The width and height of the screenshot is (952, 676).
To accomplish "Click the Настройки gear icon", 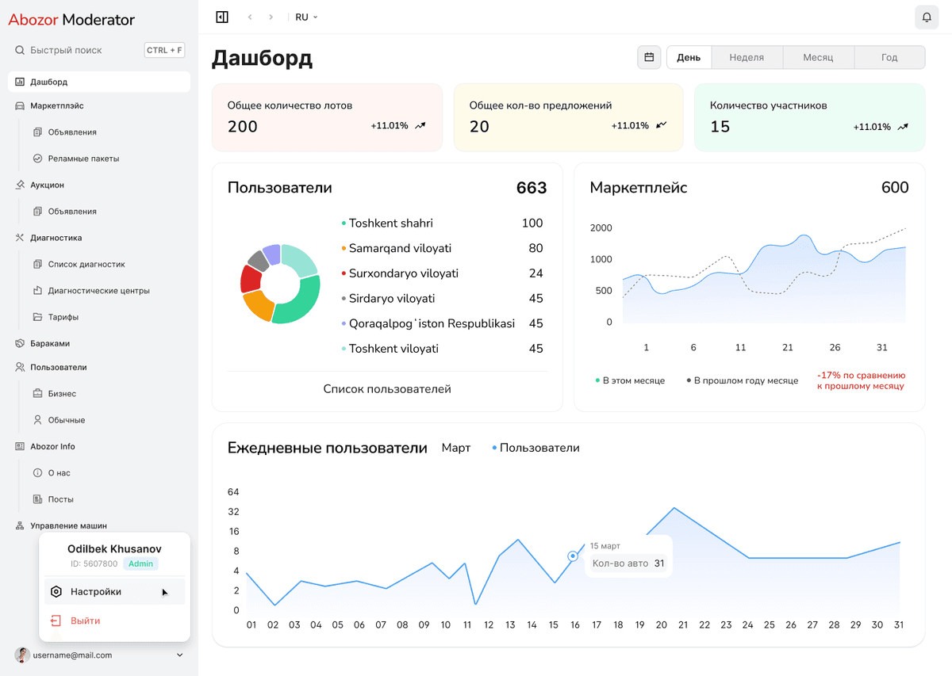I will (x=56, y=592).
